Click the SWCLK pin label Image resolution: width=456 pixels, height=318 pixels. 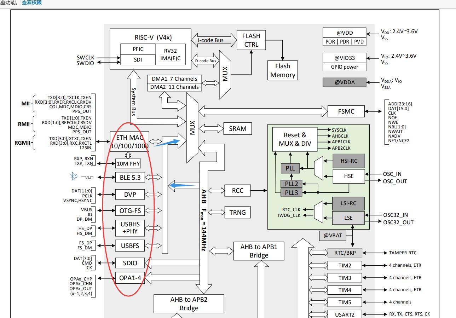(x=85, y=58)
